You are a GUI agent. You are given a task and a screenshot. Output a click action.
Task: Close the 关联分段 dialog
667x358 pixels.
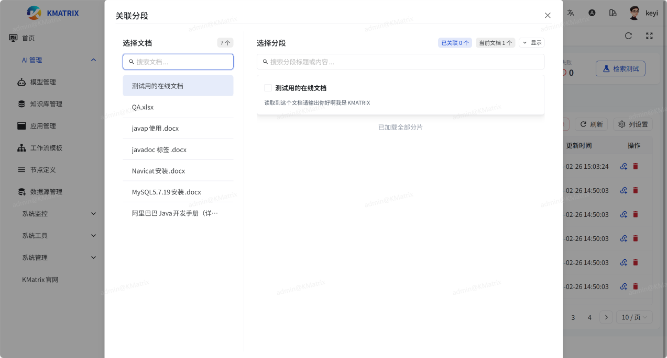click(548, 16)
